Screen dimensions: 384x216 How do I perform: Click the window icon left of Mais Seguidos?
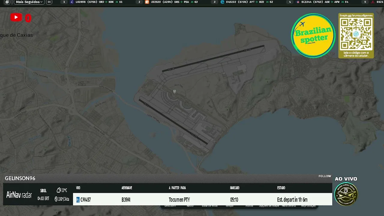pos(7,2)
